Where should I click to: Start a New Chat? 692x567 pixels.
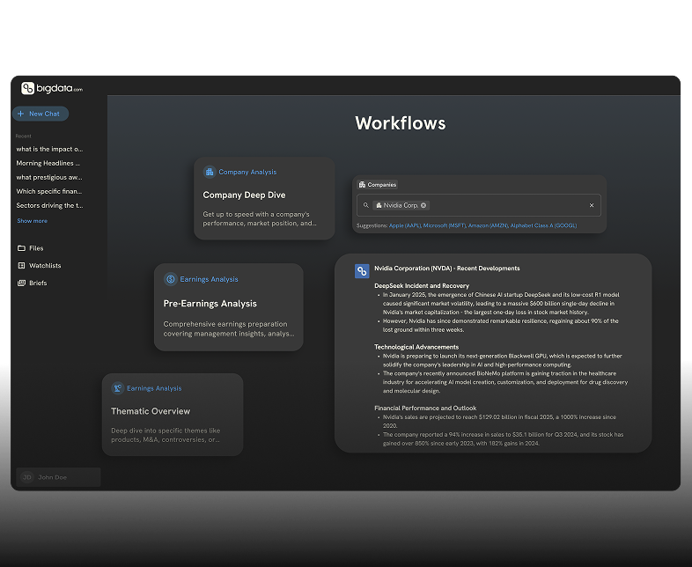coord(40,114)
